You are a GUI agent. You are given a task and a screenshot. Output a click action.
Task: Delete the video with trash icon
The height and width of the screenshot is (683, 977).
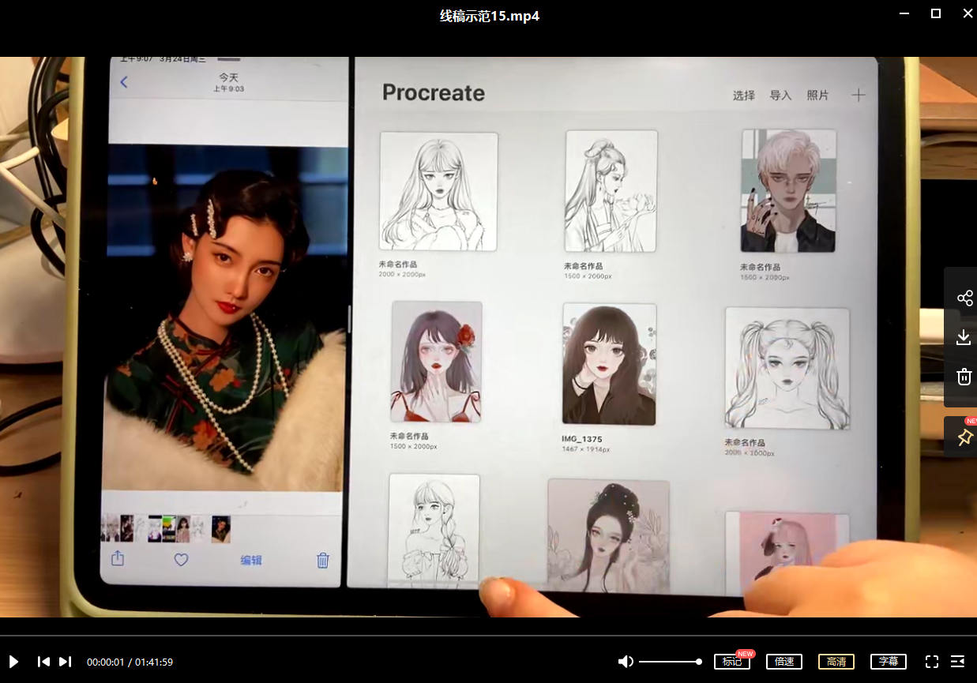(x=964, y=377)
